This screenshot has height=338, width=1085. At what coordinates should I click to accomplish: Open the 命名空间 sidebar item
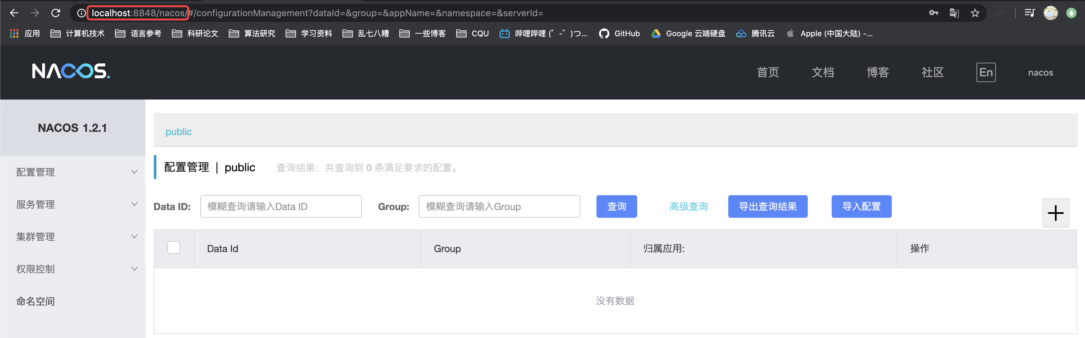pos(36,301)
